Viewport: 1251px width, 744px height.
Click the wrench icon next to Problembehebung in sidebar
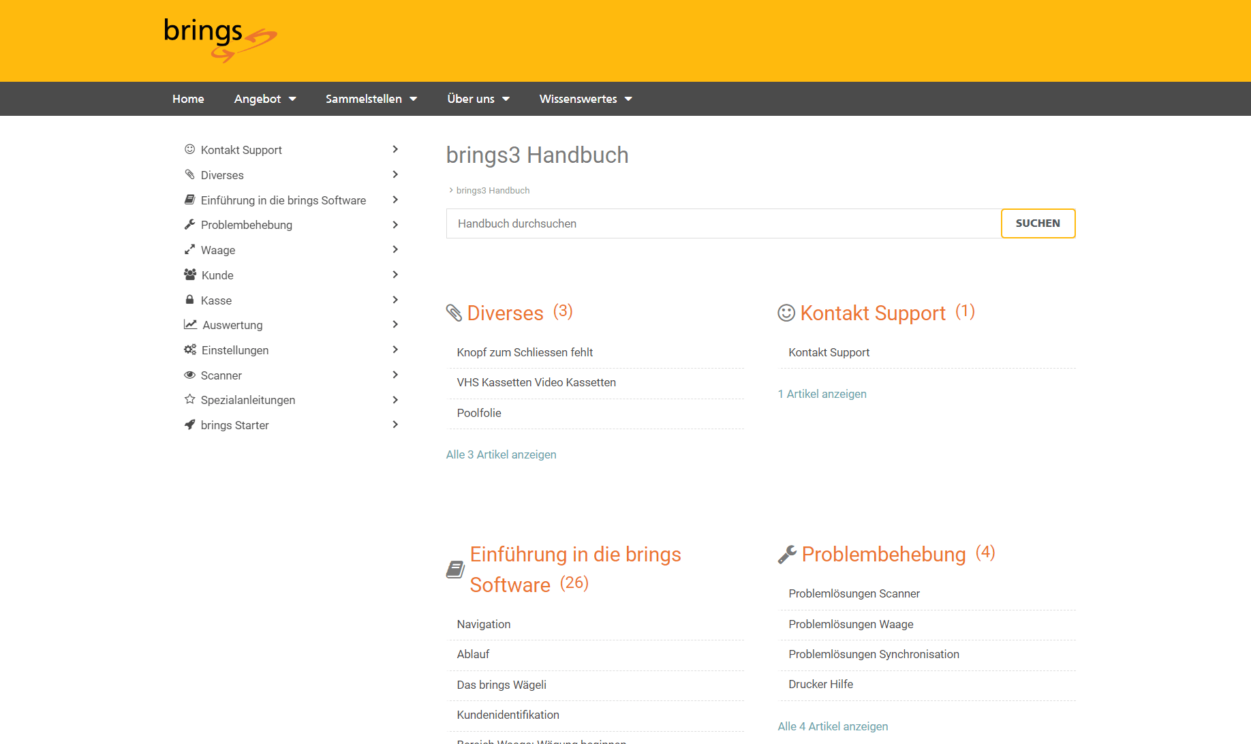pos(189,224)
